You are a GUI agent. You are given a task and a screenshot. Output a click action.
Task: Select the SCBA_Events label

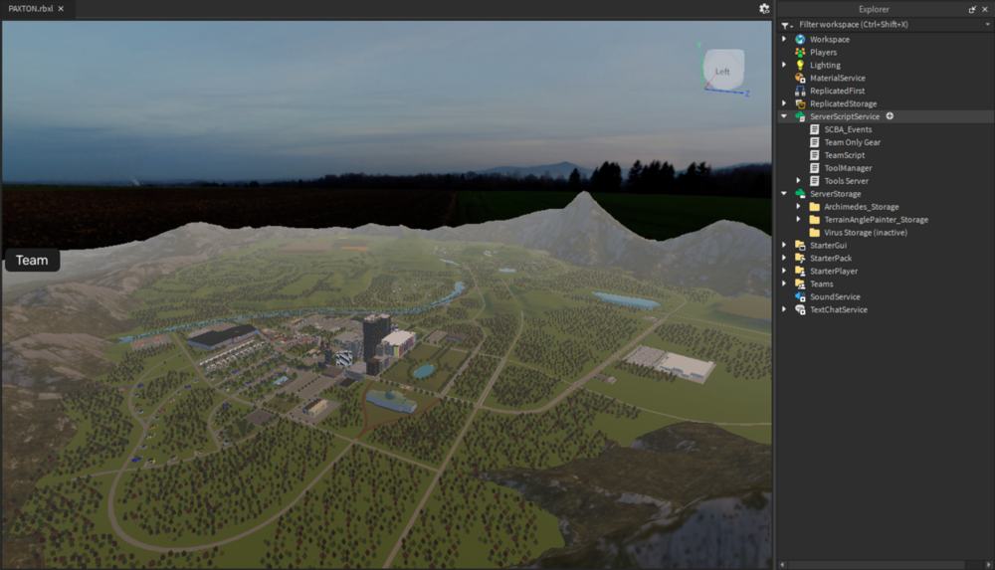click(848, 129)
